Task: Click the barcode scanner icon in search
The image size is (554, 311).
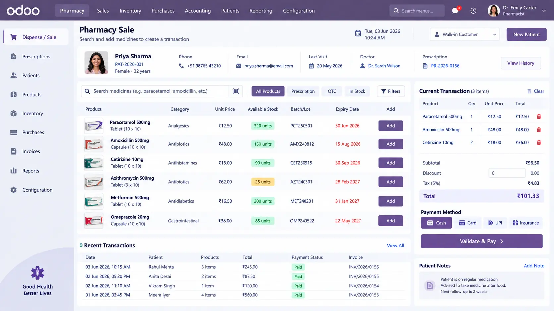Action: [x=236, y=91]
